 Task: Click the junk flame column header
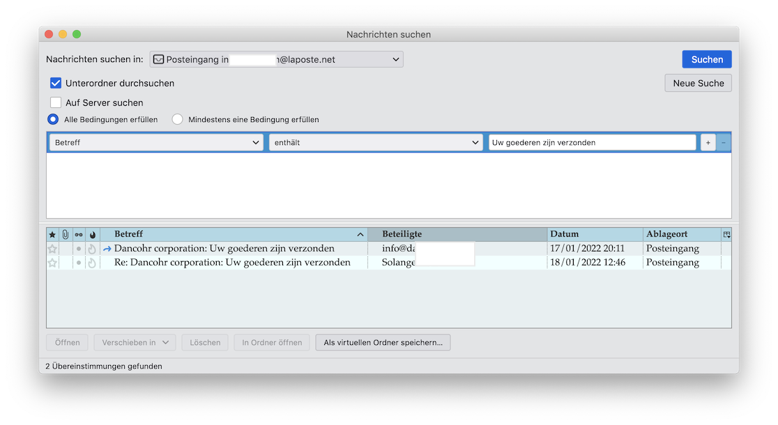(x=92, y=235)
